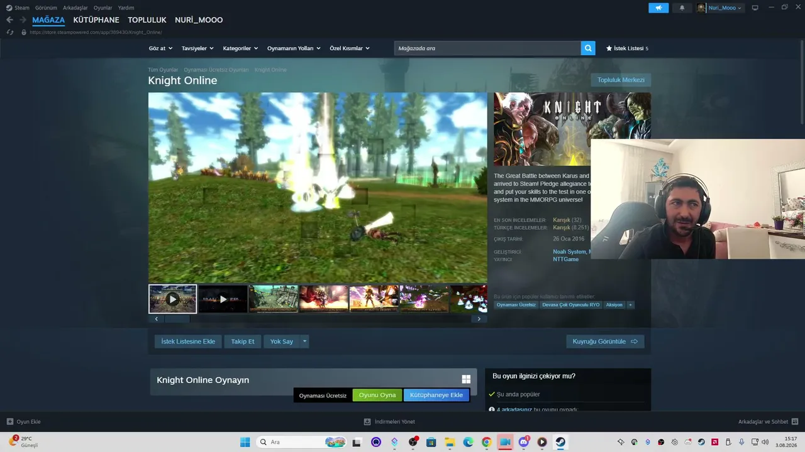The width and height of the screenshot is (805, 452).
Task: Open Task View from the taskbar
Action: click(x=357, y=442)
